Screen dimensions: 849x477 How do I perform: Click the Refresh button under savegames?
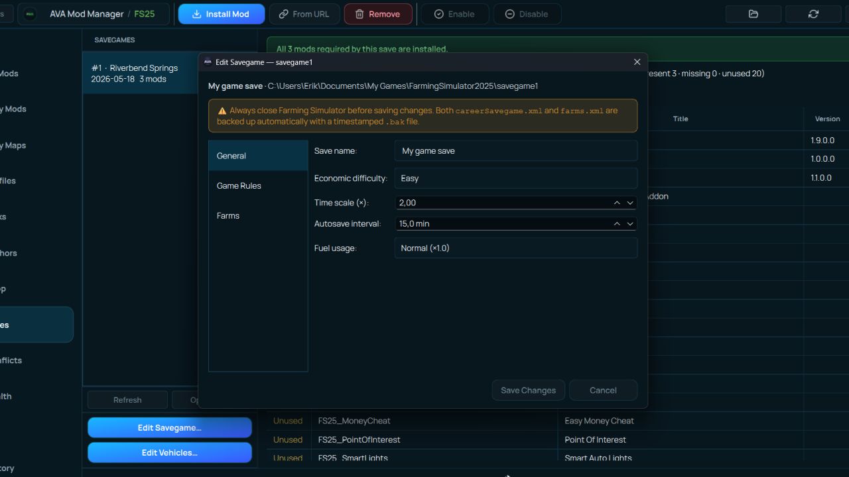(127, 399)
